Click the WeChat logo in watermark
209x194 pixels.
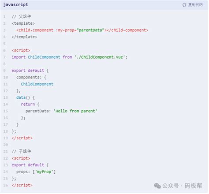coord(157,186)
